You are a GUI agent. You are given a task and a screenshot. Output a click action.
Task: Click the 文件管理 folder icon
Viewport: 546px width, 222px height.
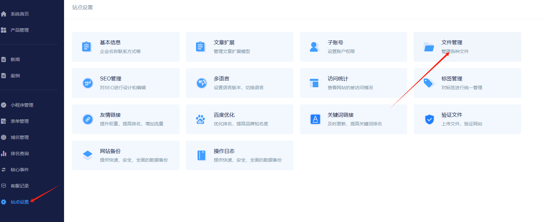click(429, 47)
